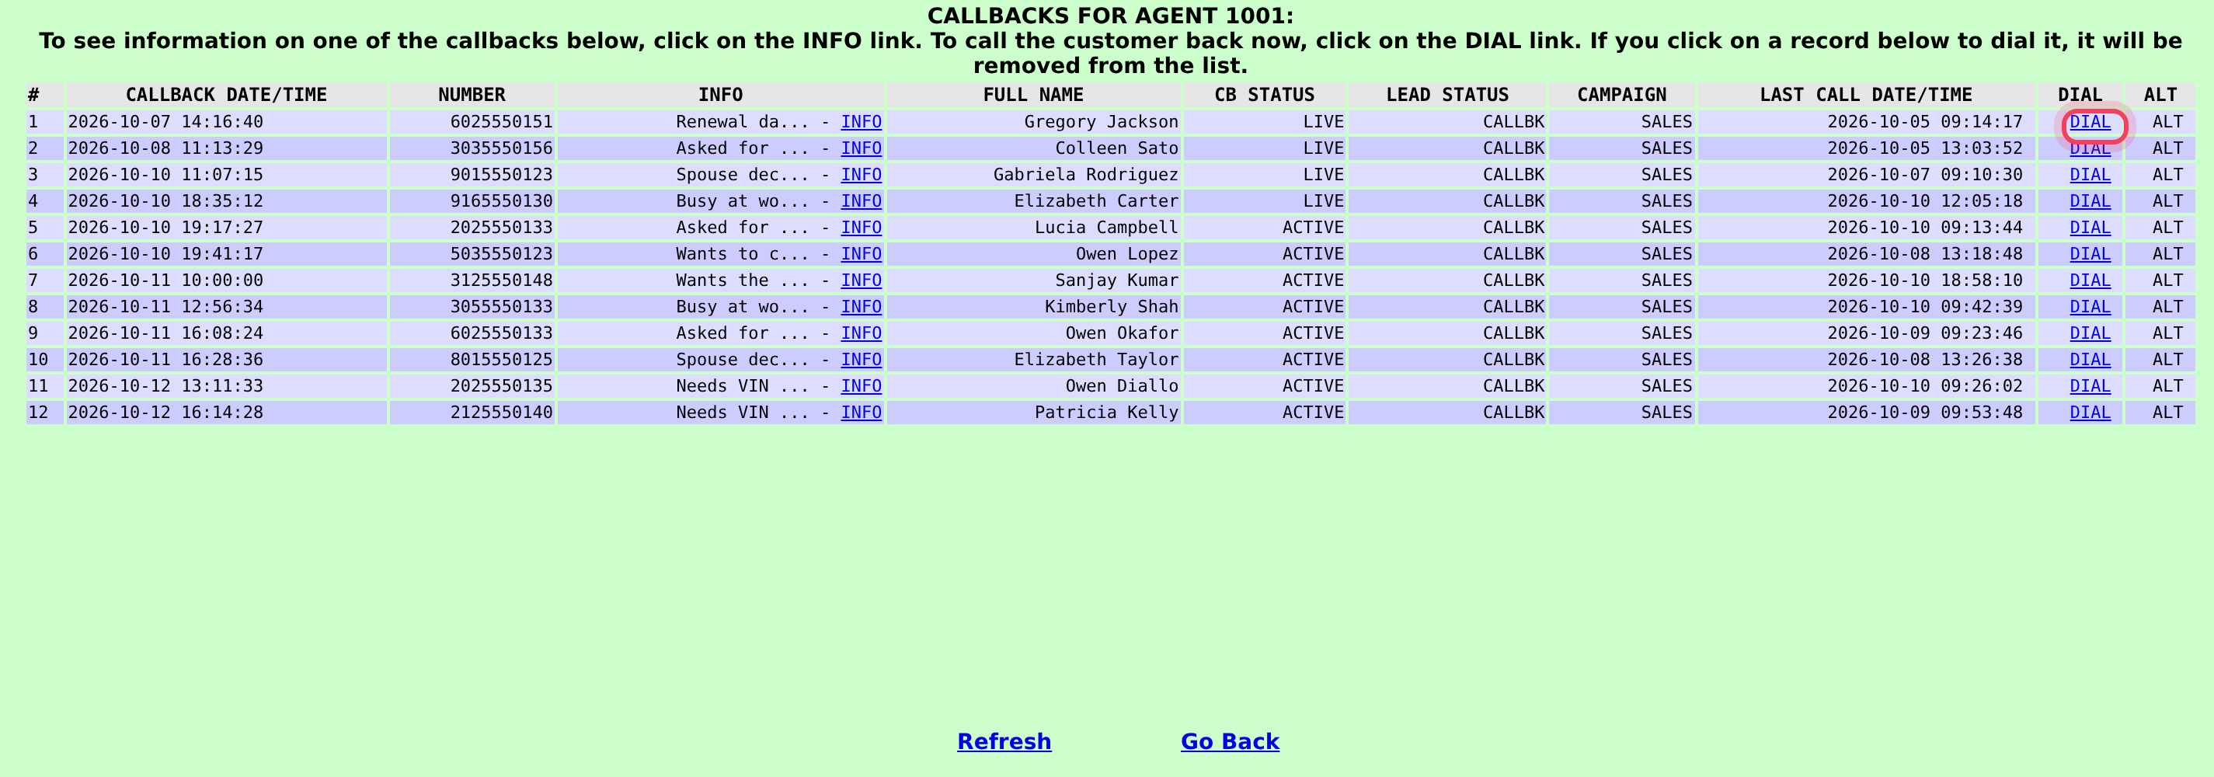Click DIAL for Elizabeth Carter
Screen dimensions: 2214x777
click(x=2090, y=201)
